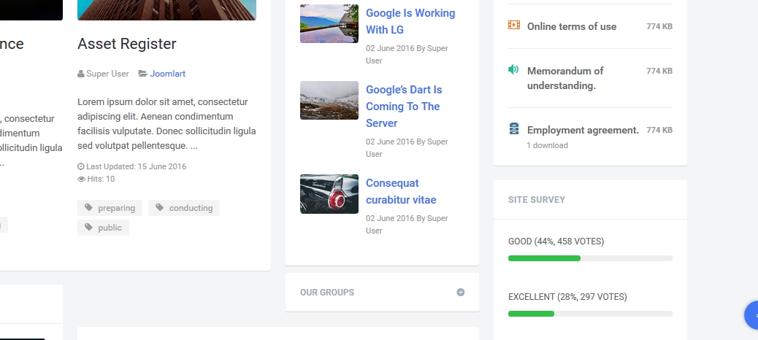The width and height of the screenshot is (758, 340).
Task: Open the Our Groups section header
Action: (327, 293)
